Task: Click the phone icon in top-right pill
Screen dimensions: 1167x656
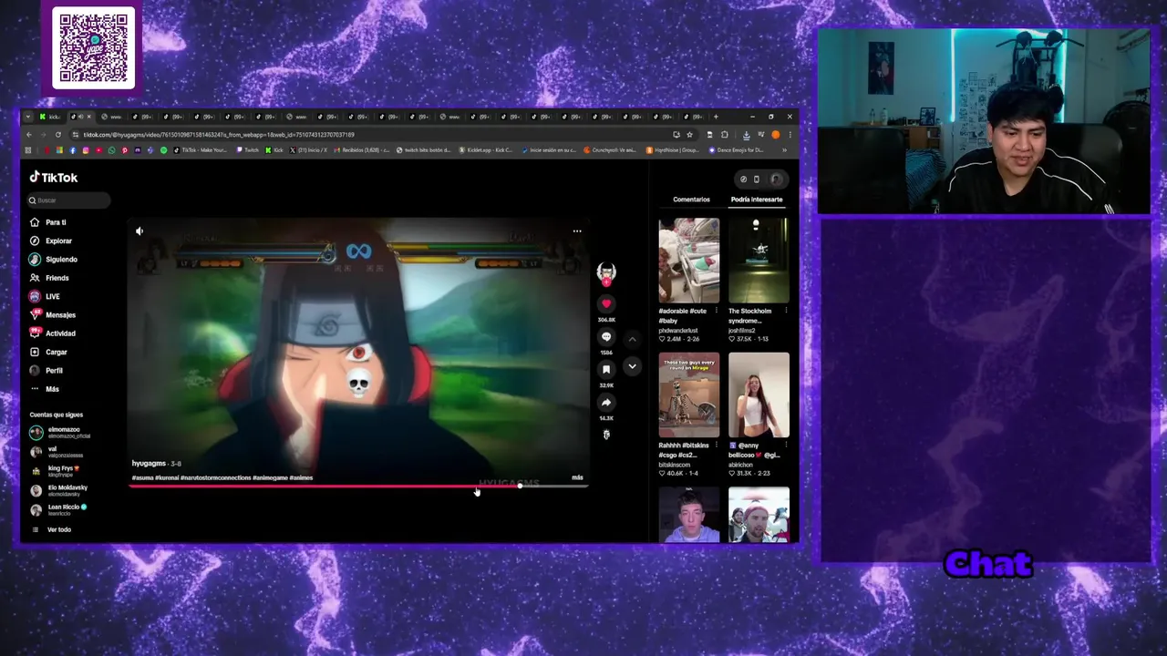Action: tap(756, 179)
